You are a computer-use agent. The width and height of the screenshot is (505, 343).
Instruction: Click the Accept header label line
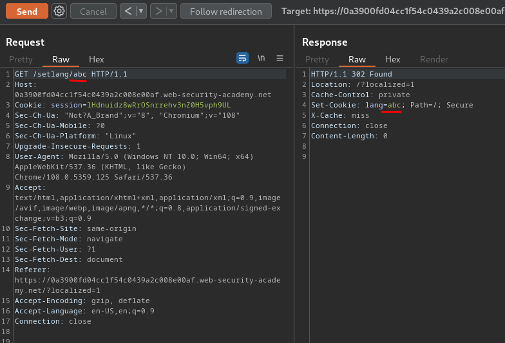[x=30, y=188]
